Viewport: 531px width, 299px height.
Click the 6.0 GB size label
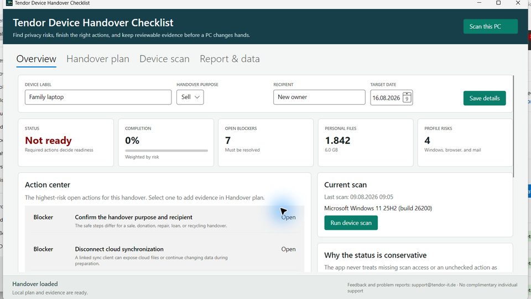pos(331,150)
